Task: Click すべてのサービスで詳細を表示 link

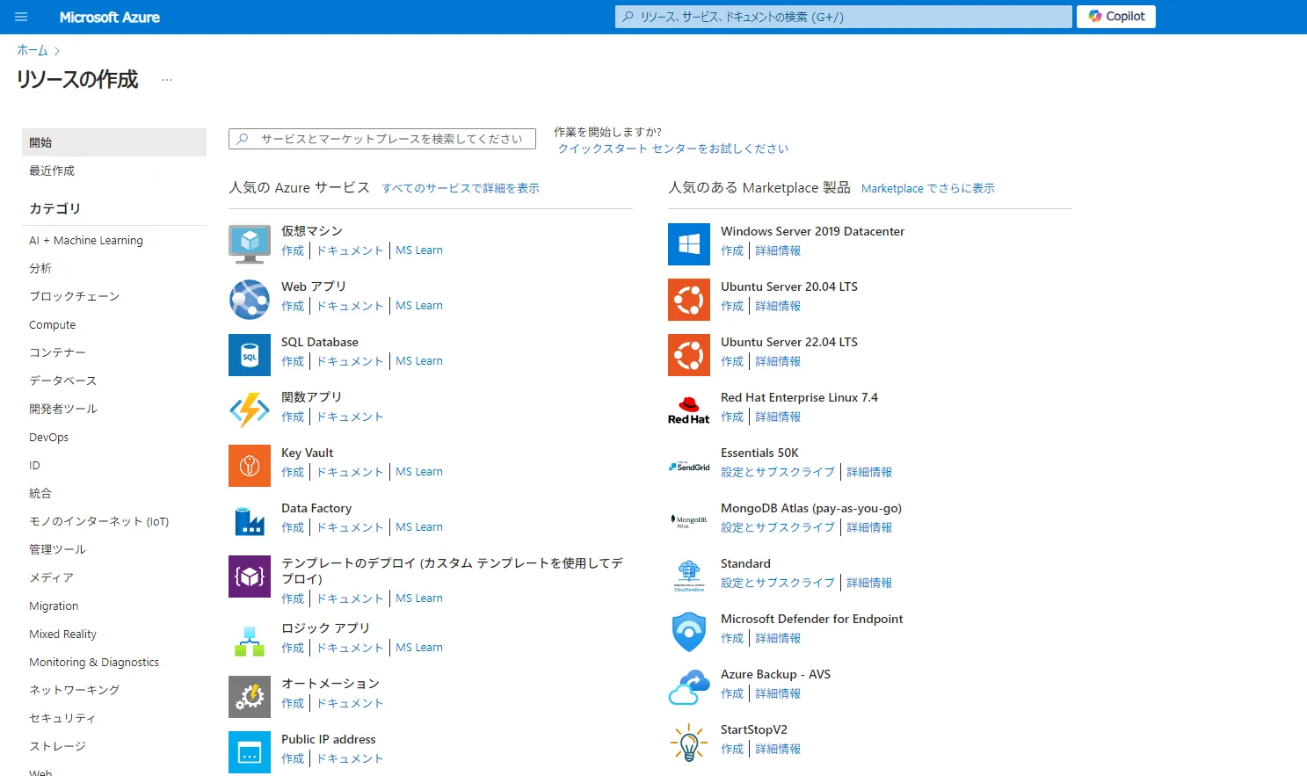Action: click(461, 188)
